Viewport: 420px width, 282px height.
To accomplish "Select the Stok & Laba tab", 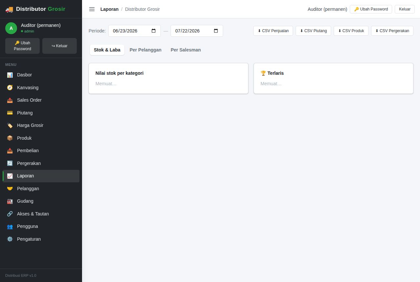I will (107, 50).
